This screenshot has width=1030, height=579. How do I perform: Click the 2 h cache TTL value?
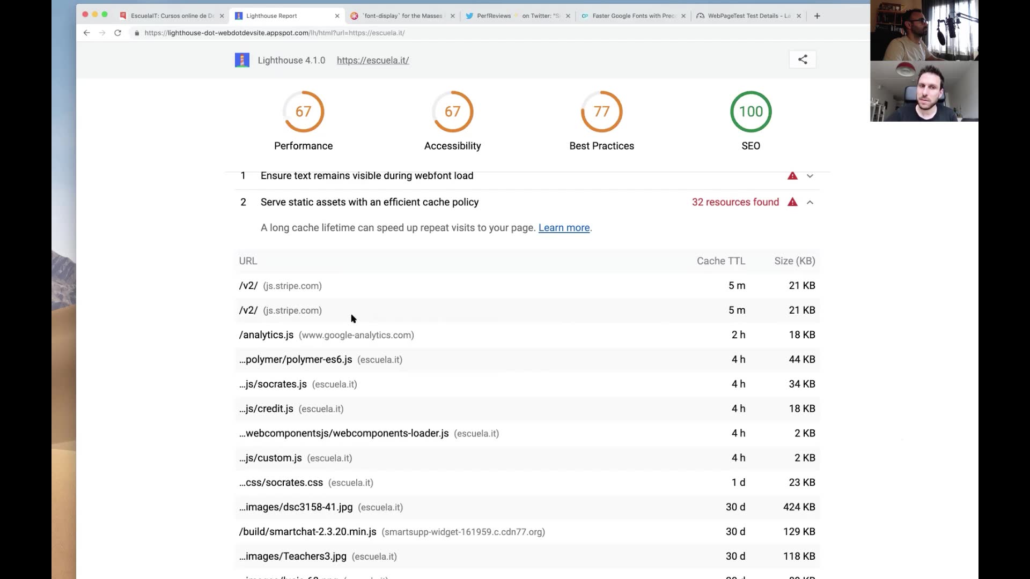738,335
